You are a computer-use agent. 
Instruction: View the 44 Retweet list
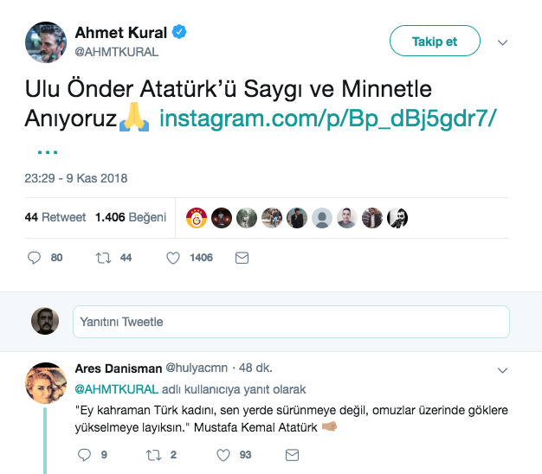click(55, 217)
